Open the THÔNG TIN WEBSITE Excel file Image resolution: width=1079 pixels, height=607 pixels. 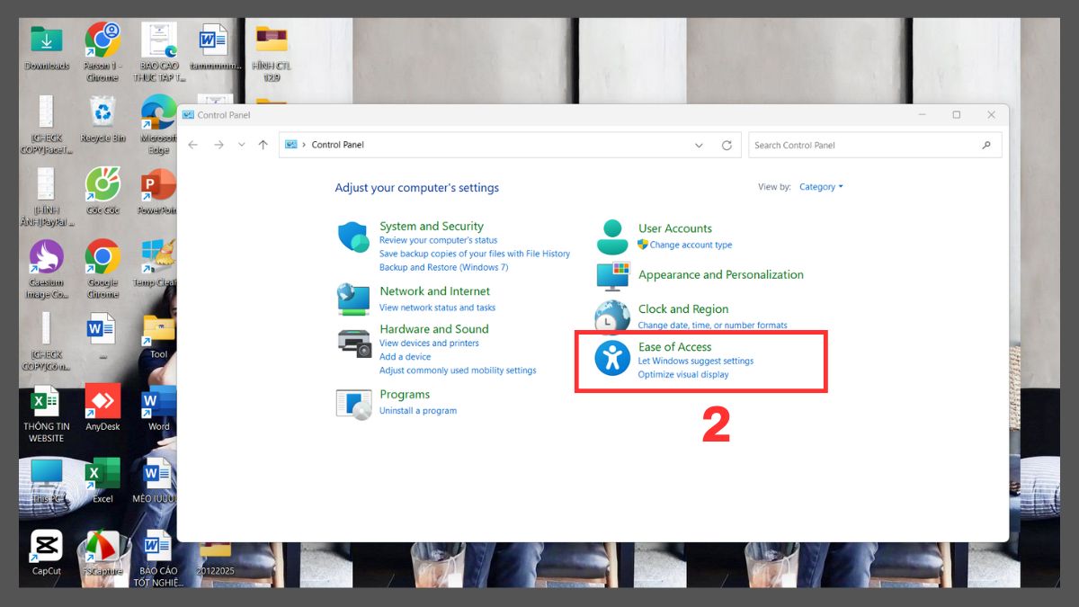(47, 414)
